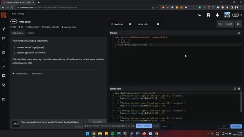244x137 pixels.
Task: Go back with the browser back arrow
Action: (x=3, y=8)
